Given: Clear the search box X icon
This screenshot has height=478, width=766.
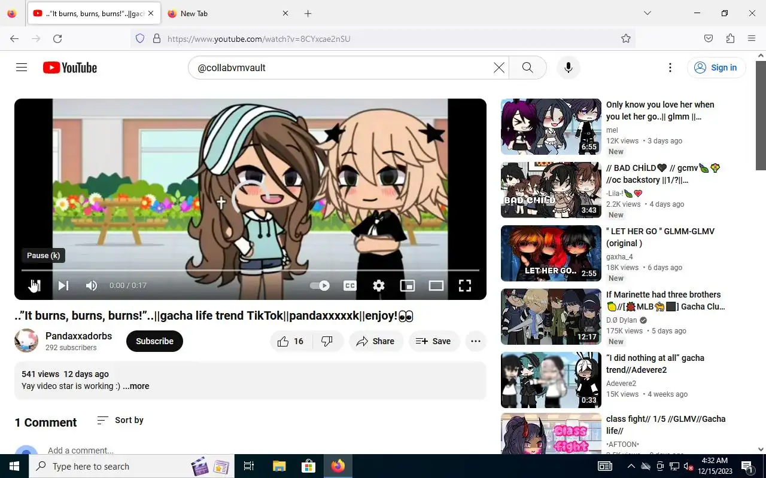Looking at the screenshot, I should [x=498, y=68].
